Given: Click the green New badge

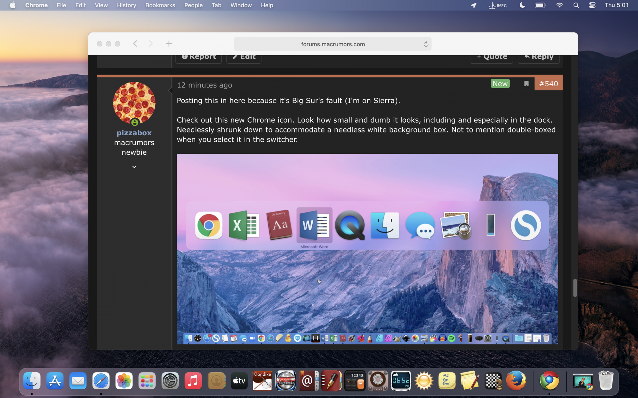Looking at the screenshot, I should click(x=500, y=84).
